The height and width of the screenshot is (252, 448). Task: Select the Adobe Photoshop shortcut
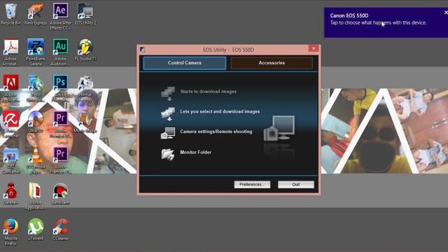61,89
